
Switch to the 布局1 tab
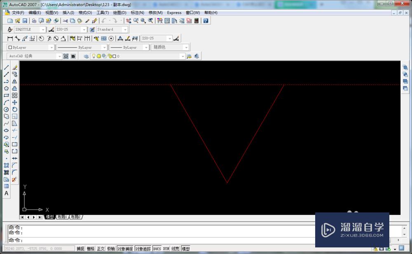[63, 217]
